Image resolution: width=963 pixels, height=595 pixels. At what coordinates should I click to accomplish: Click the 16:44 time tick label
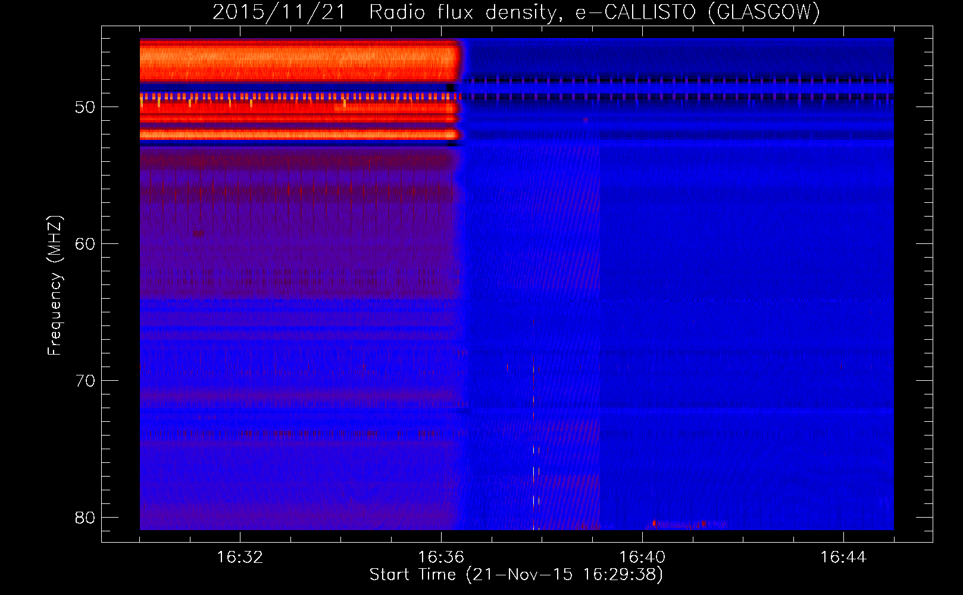point(843,558)
